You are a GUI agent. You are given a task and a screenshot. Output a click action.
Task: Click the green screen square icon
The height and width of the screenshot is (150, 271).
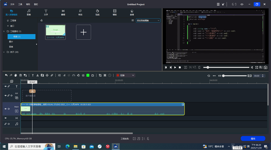point(88,75)
